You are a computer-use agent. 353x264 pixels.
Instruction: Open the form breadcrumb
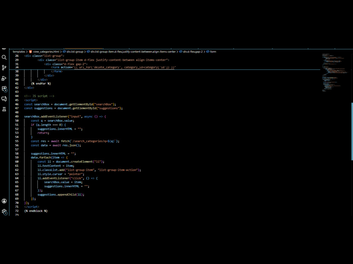point(213,52)
